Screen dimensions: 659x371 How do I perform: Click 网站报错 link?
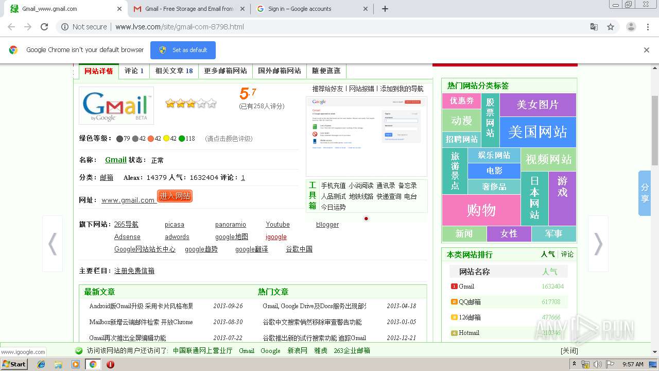click(x=361, y=89)
